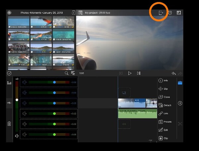Click the trash delete icon
The image size is (199, 151).
point(9,124)
